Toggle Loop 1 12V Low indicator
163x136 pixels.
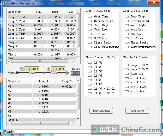[x=90, y=34]
